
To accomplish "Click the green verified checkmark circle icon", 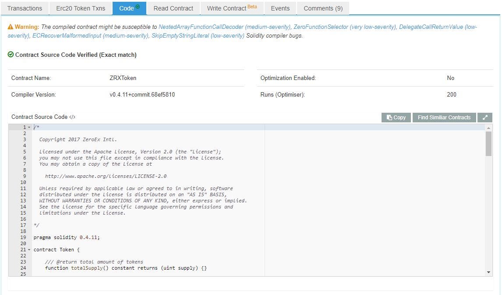I will (10, 55).
